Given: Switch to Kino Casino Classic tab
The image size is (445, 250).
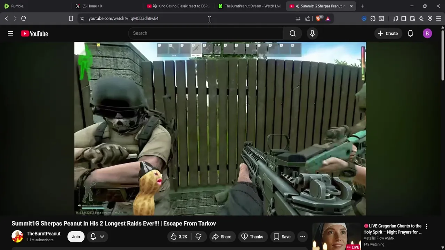Looking at the screenshot, I should tap(179, 6).
